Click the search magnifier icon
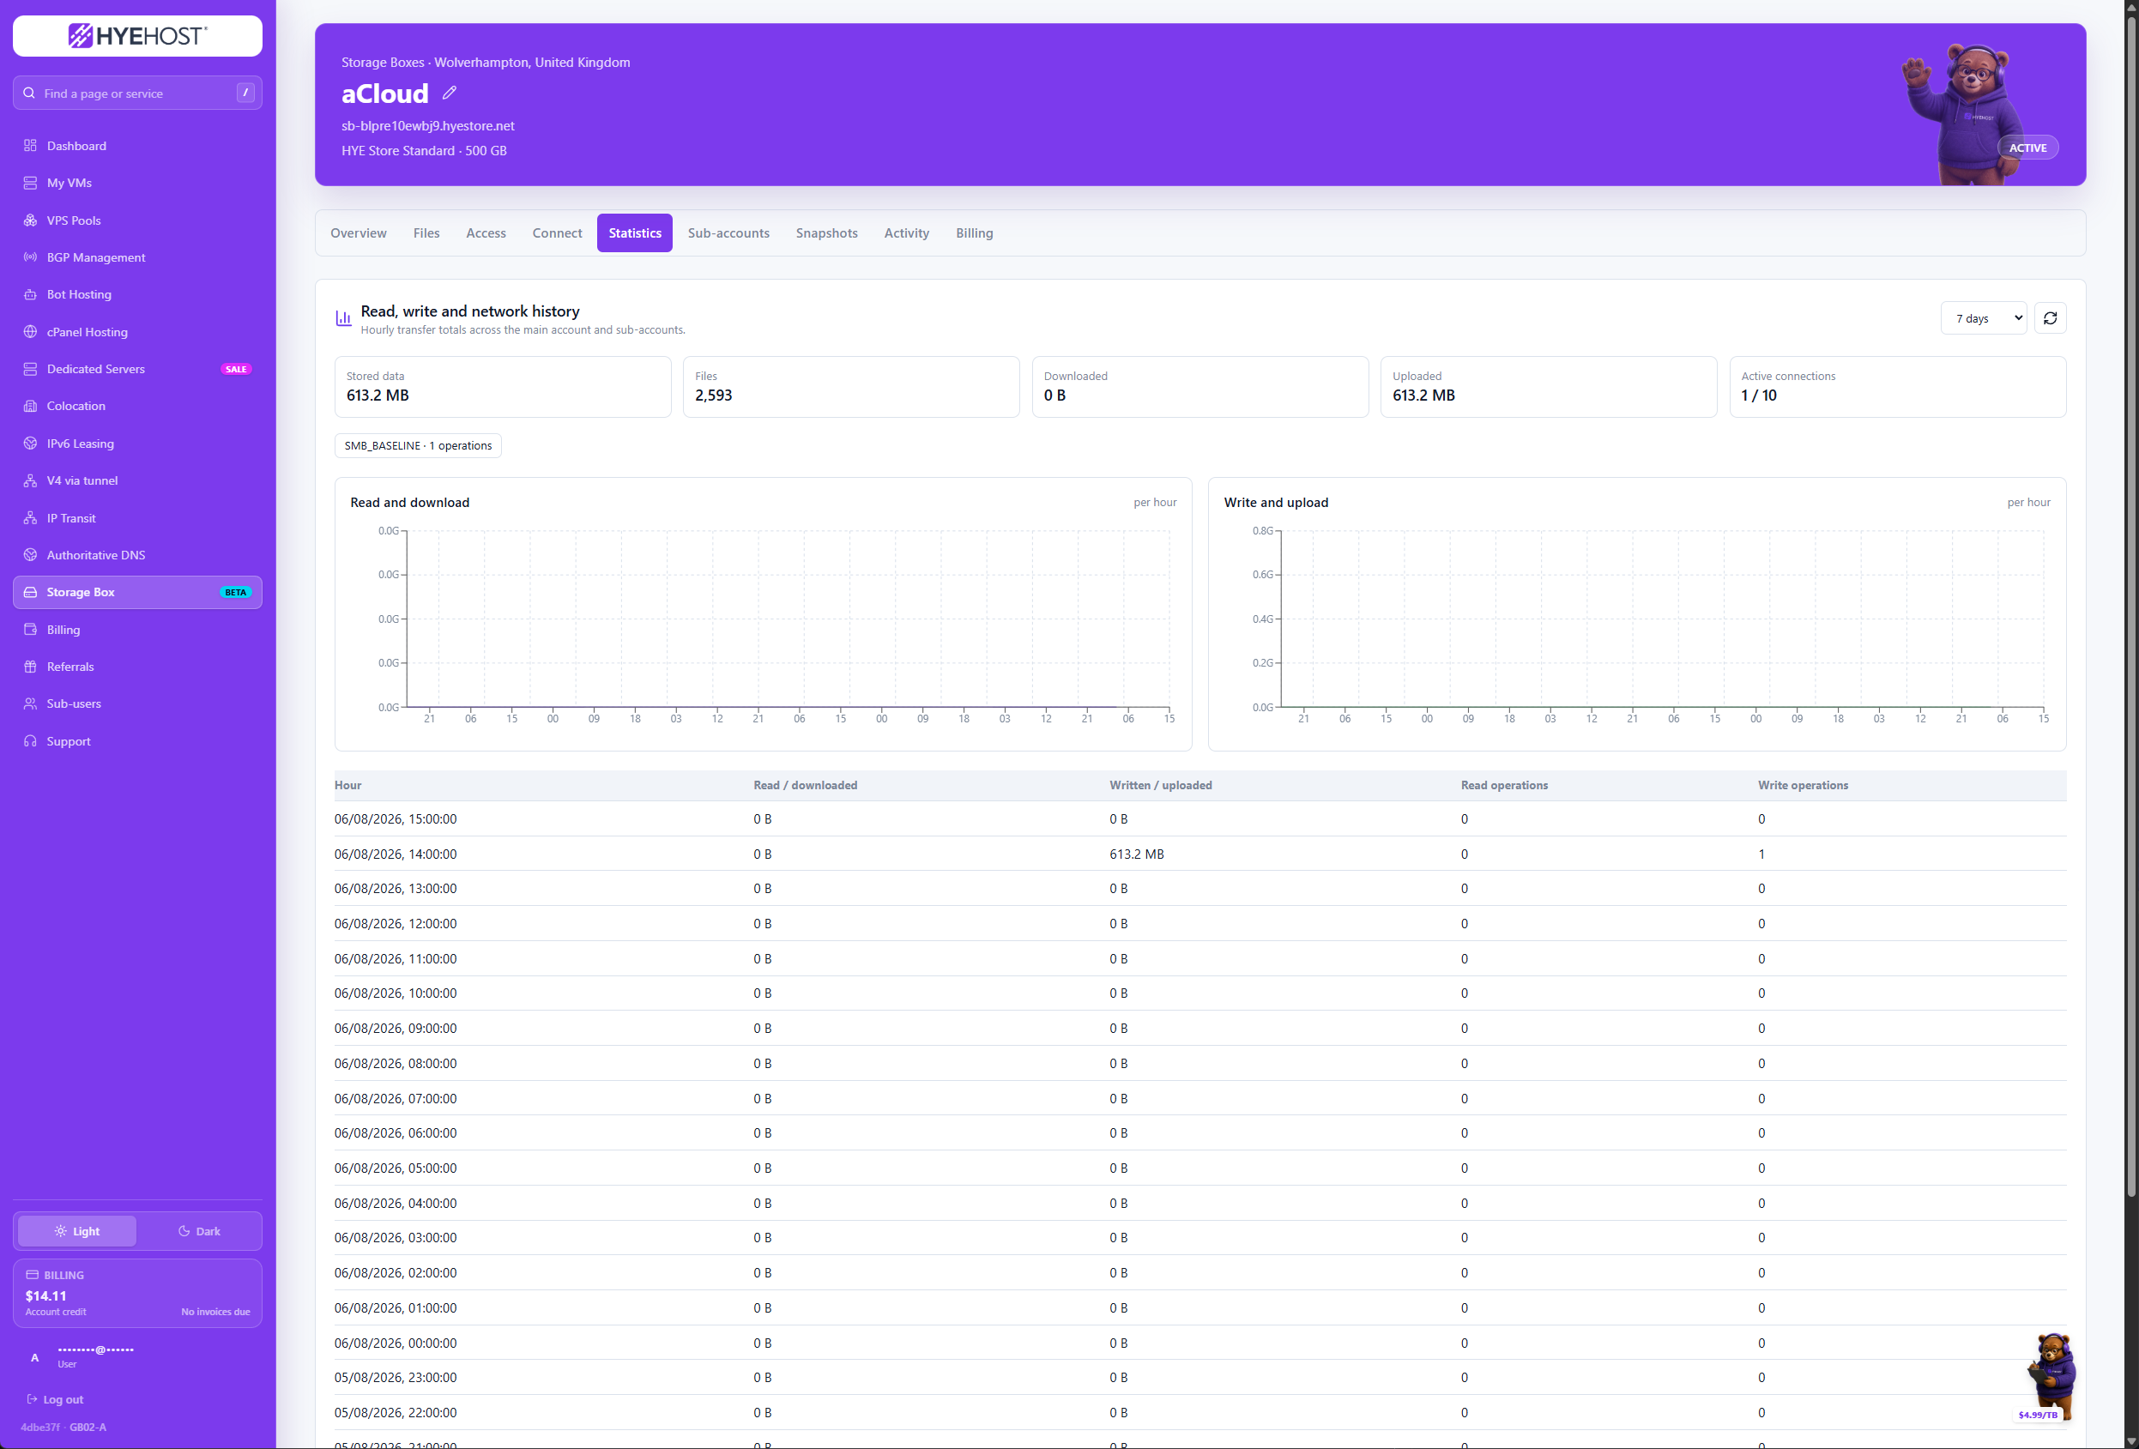The image size is (2139, 1449). (29, 93)
